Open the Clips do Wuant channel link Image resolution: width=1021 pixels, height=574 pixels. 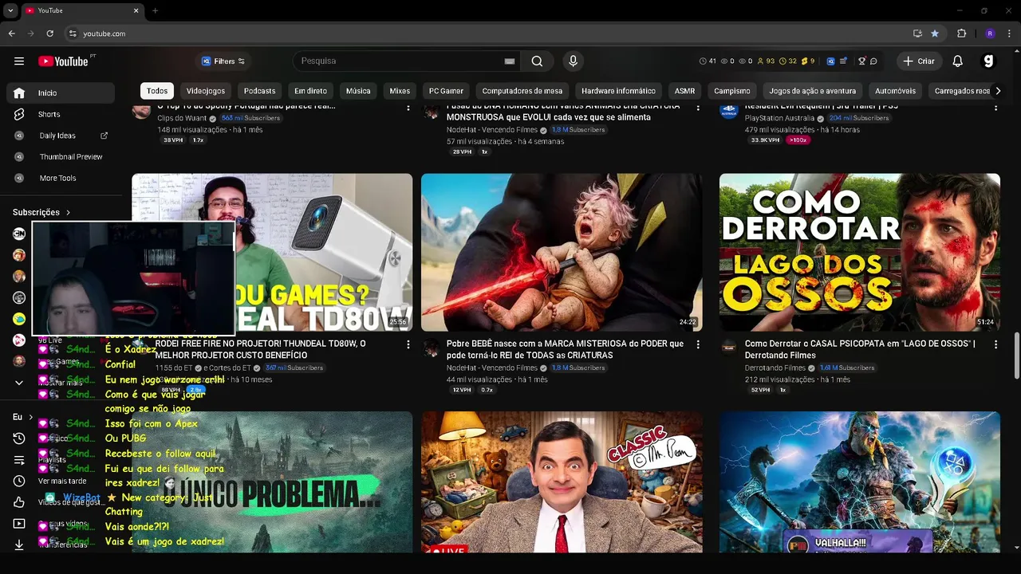click(182, 118)
